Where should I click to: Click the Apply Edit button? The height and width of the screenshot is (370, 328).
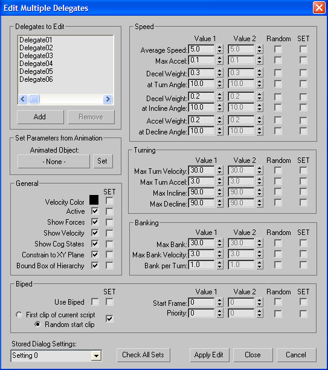pyautogui.click(x=209, y=355)
